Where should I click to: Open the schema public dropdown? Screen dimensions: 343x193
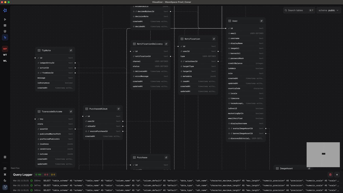(x=329, y=10)
